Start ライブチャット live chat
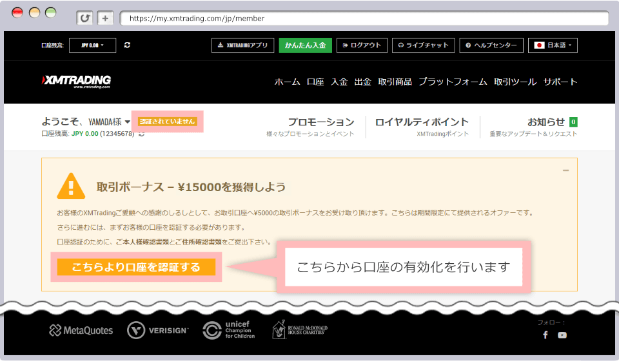The image size is (619, 361). point(423,45)
